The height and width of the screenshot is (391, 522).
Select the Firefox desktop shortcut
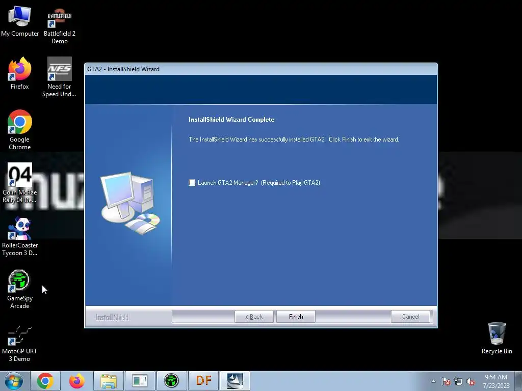pyautogui.click(x=20, y=73)
